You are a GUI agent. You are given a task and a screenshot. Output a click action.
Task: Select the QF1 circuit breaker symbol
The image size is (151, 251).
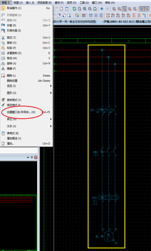click(x=106, y=110)
